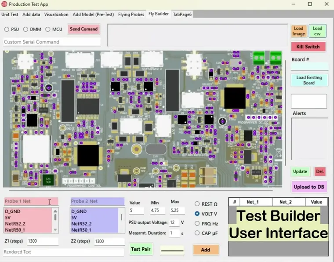334x262 pixels.
Task: Select D_GND in Probe 2 list
Action: pos(94,211)
